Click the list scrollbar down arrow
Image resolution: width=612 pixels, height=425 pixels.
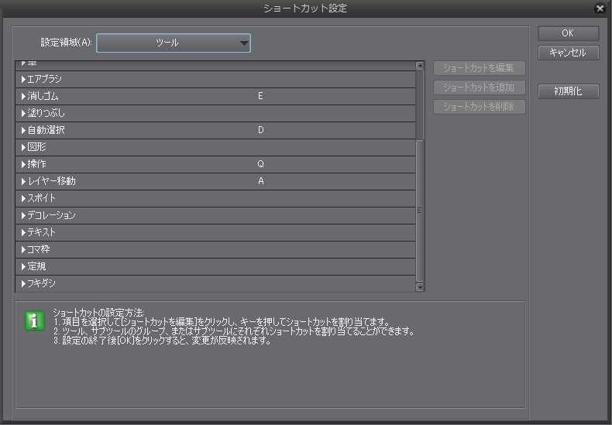(x=420, y=287)
